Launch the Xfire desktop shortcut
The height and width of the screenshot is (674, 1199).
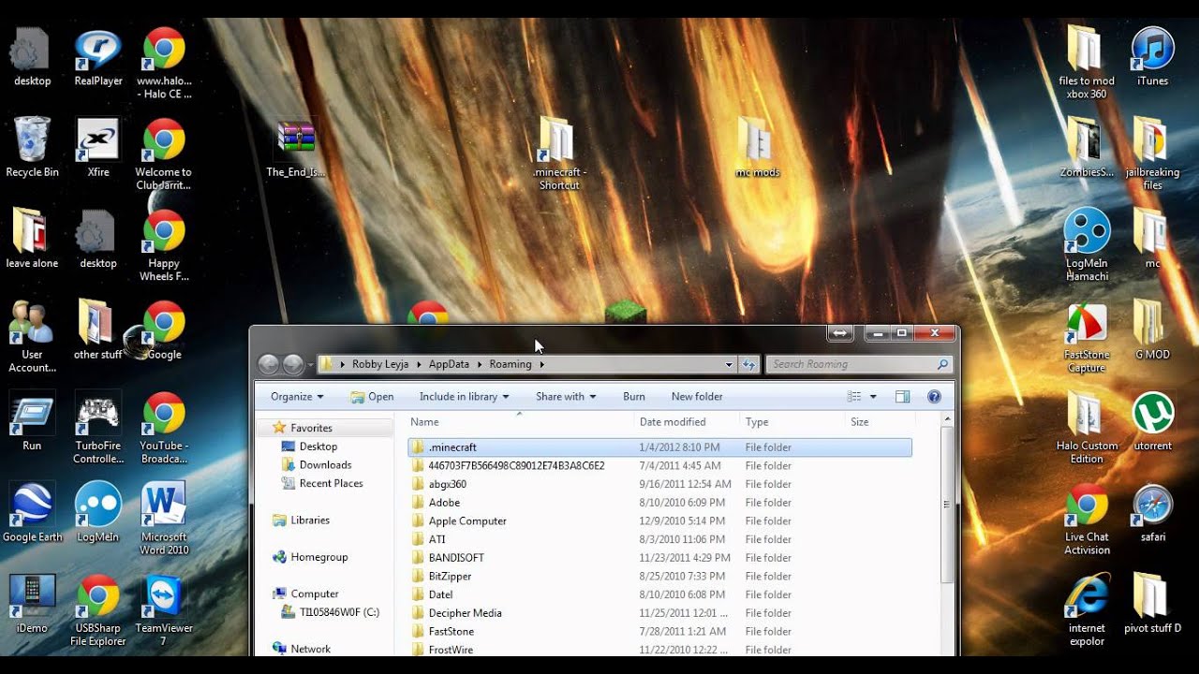coord(98,147)
